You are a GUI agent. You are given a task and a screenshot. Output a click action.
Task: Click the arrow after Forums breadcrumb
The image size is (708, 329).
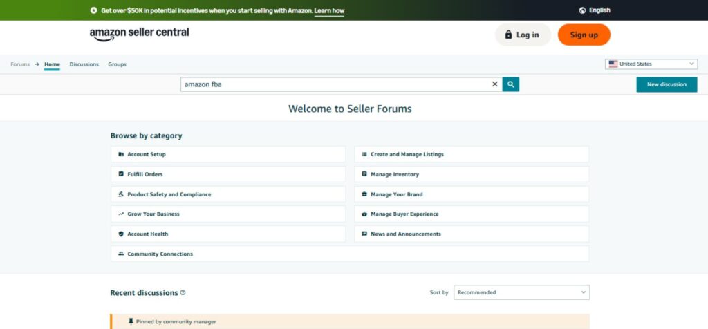(x=37, y=64)
